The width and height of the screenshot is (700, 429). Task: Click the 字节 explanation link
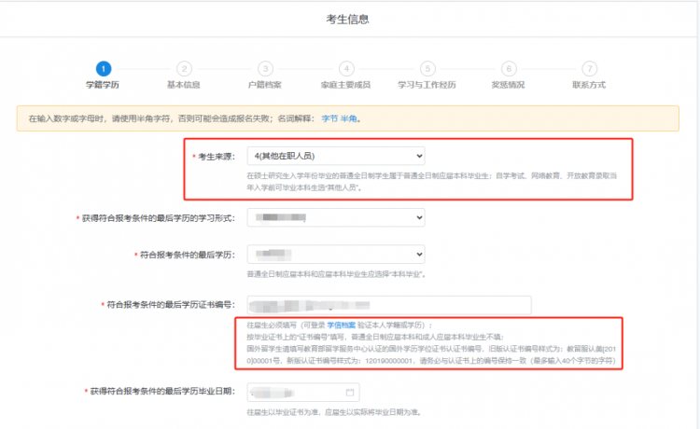point(329,118)
